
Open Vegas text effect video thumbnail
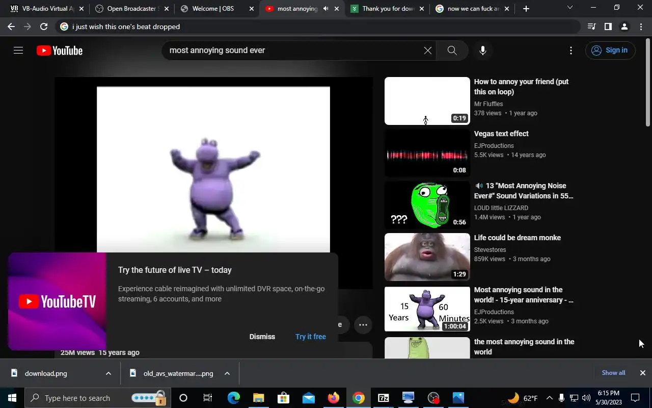tap(427, 153)
